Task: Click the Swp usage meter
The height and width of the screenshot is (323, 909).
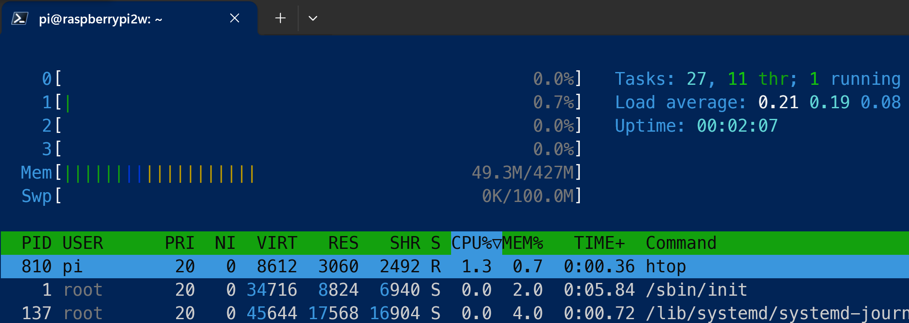Action: [x=301, y=196]
